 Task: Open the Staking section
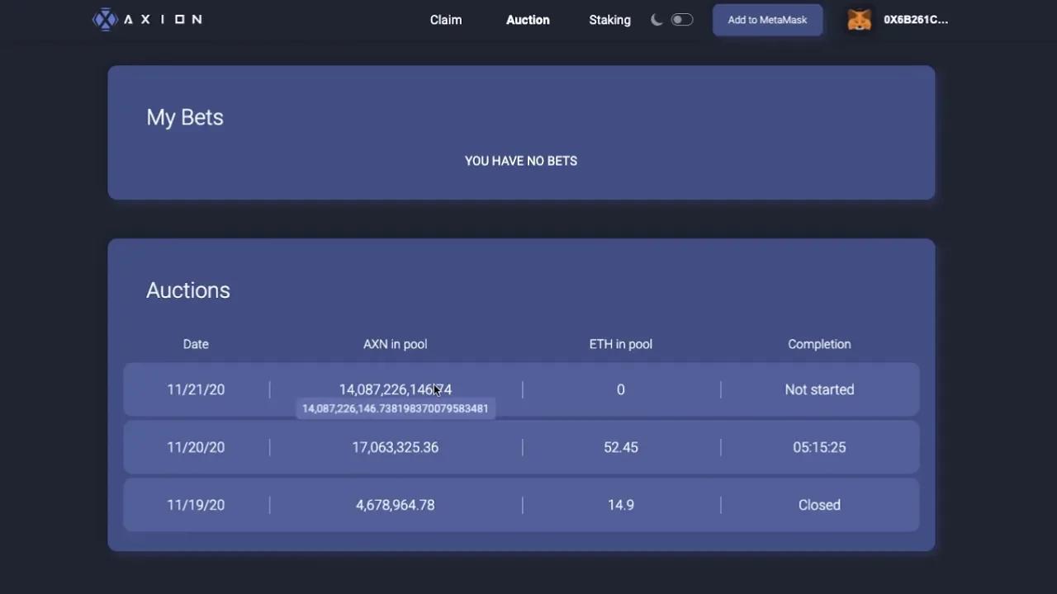609,20
